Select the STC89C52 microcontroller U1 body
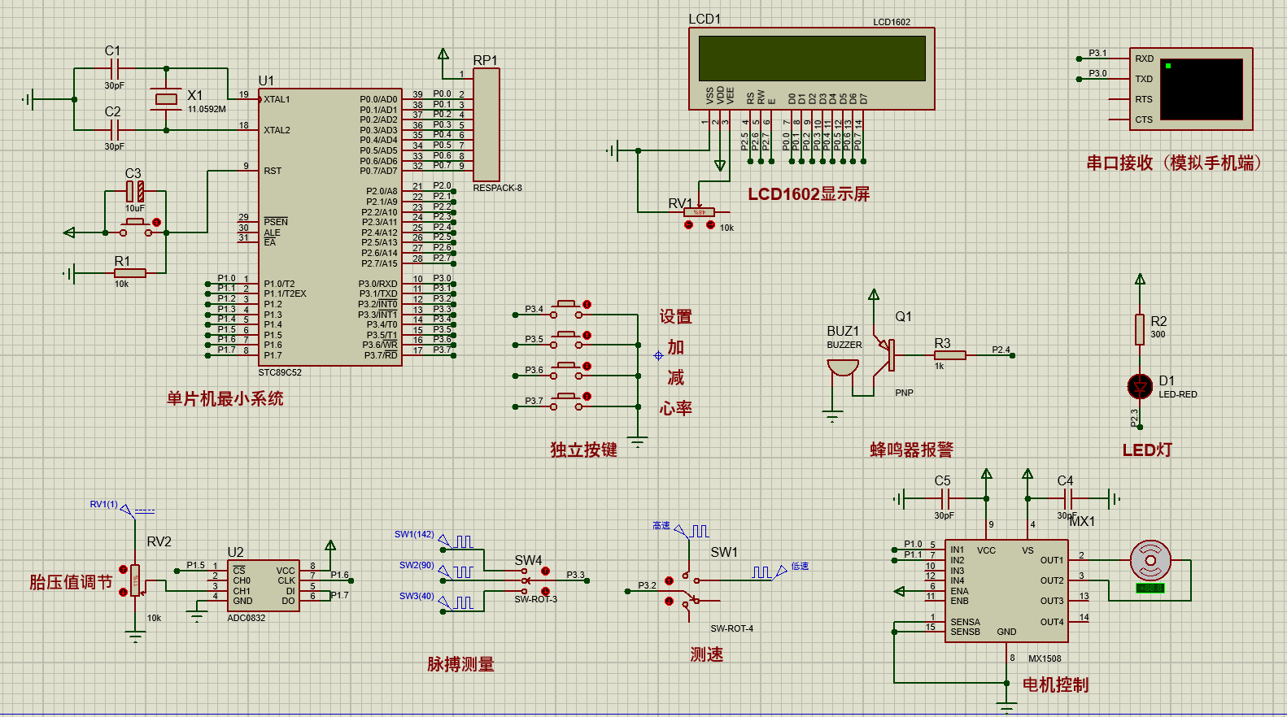The height and width of the screenshot is (717, 1287). [x=329, y=228]
